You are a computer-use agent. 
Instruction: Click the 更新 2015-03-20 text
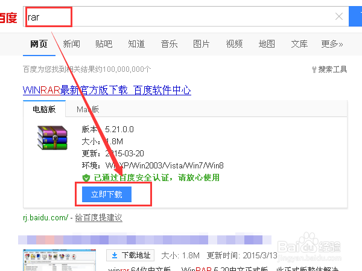pos(113,153)
